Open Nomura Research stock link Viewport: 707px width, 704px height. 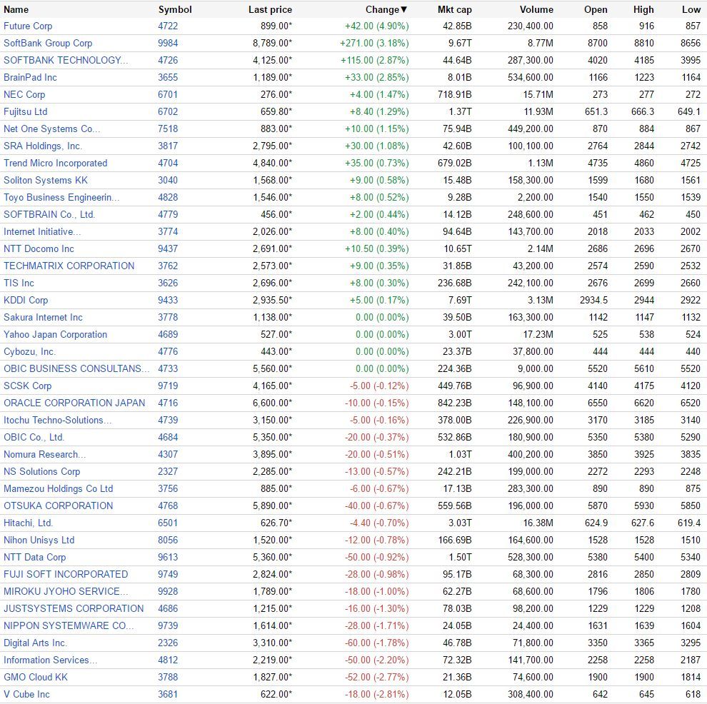tap(45, 454)
